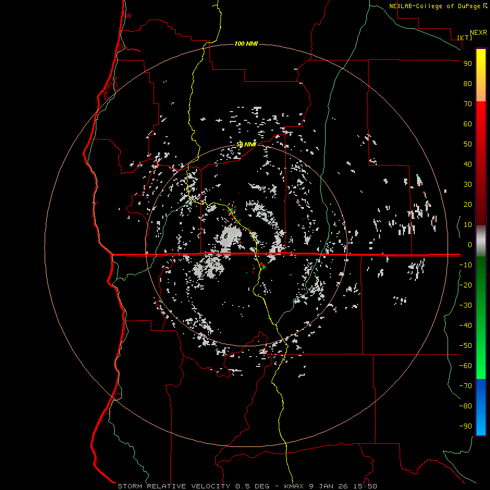Pick the gray near-zero segment of color bar

pos(481,241)
